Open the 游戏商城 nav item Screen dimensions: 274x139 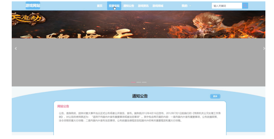158,6
